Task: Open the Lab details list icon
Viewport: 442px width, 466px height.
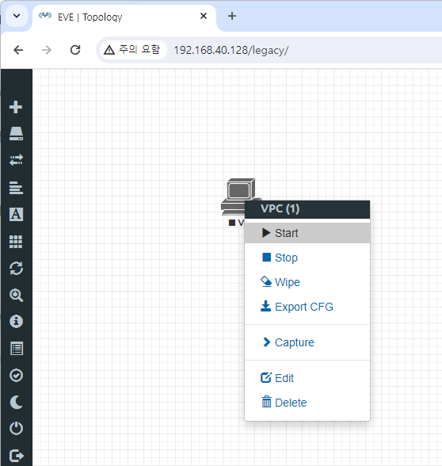Action: 17,349
